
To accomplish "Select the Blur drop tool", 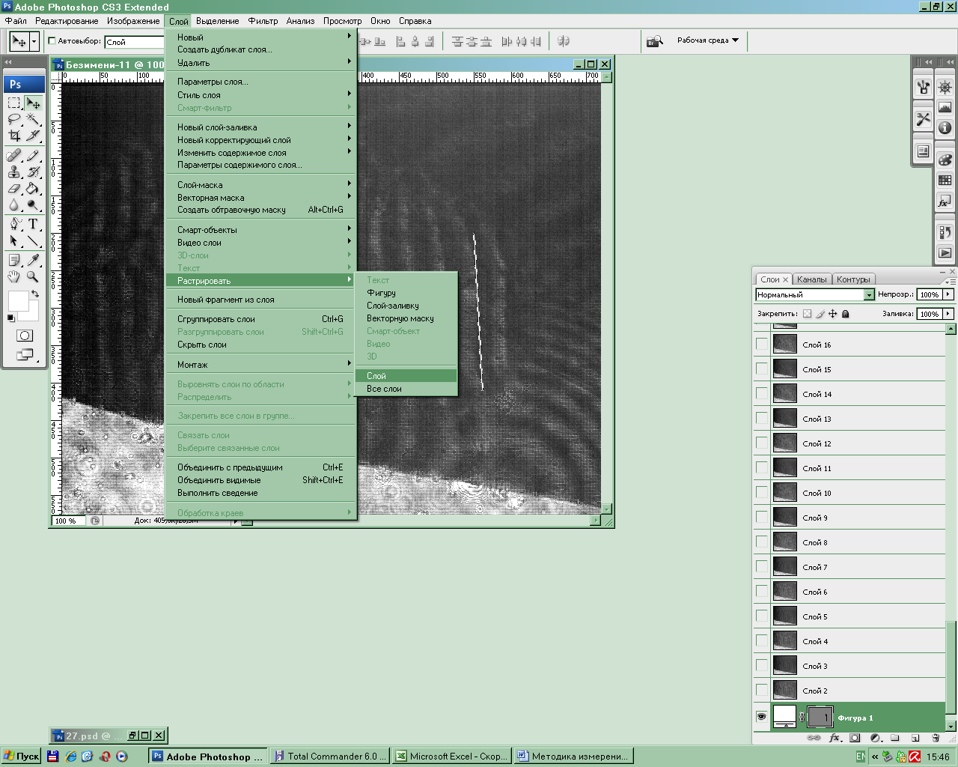I will point(14,205).
